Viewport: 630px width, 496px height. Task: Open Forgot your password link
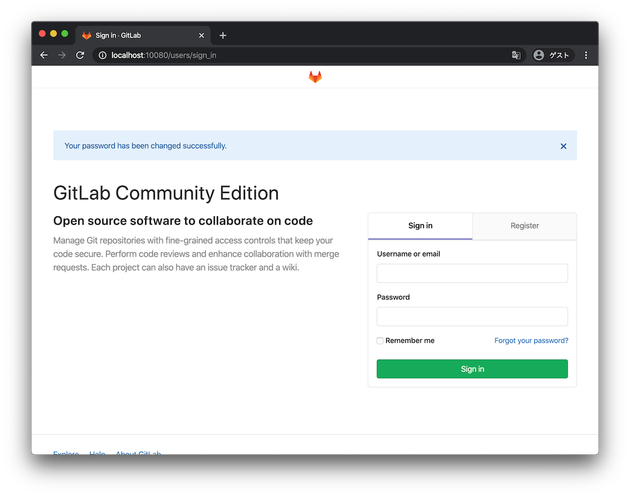coord(531,341)
